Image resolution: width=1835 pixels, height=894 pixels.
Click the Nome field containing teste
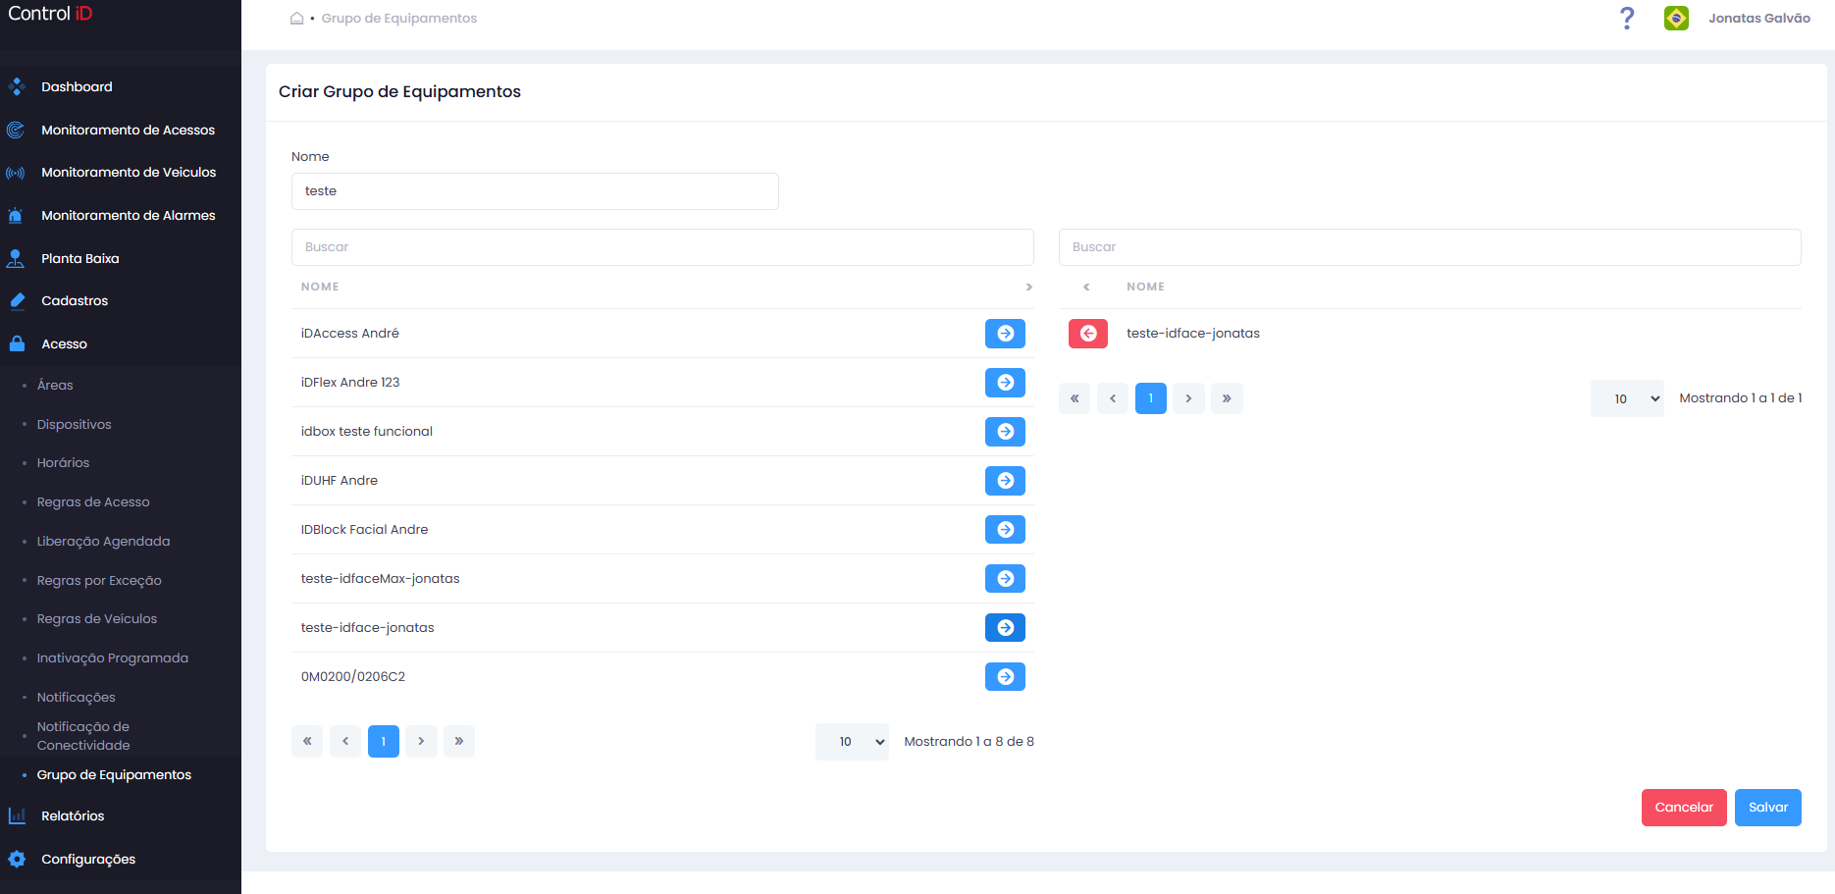pyautogui.click(x=535, y=191)
